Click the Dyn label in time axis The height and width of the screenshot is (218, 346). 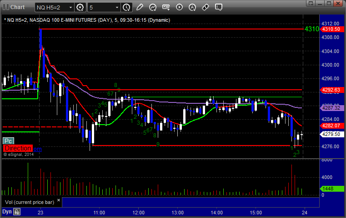coord(7,212)
